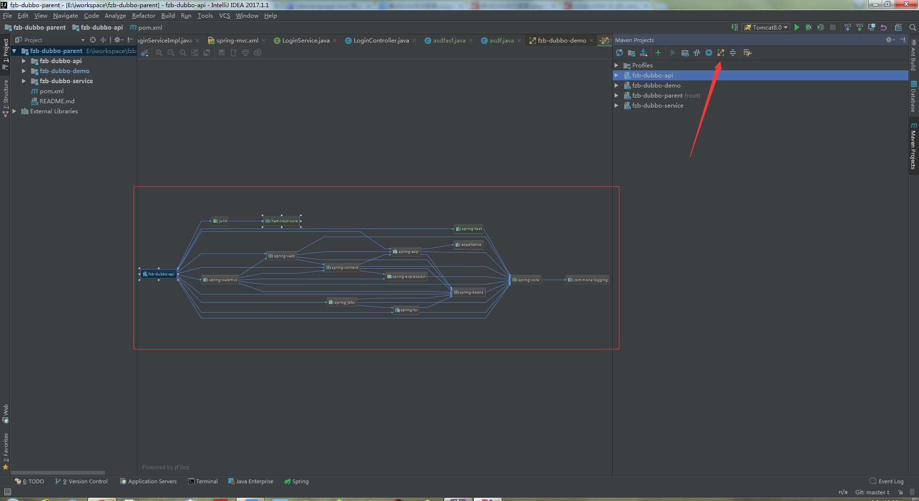Image resolution: width=919 pixels, height=501 pixels.
Task: Reimport all Maven projects icon
Action: pyautogui.click(x=619, y=53)
